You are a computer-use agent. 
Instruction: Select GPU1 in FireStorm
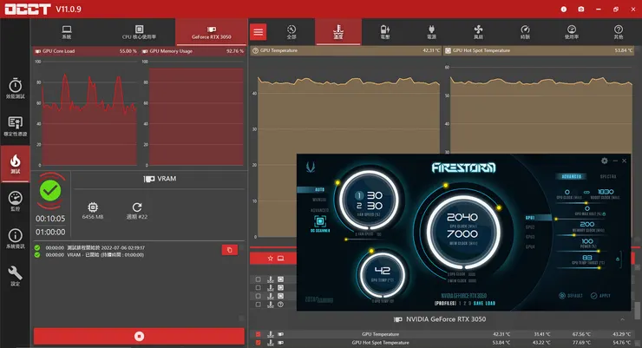[x=530, y=218]
